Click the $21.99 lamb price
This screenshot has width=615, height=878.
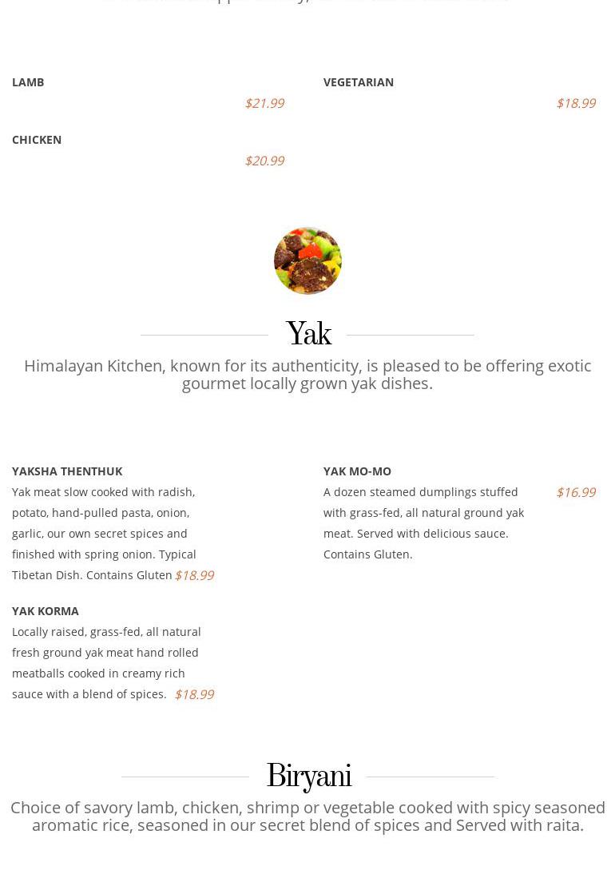coord(264,103)
